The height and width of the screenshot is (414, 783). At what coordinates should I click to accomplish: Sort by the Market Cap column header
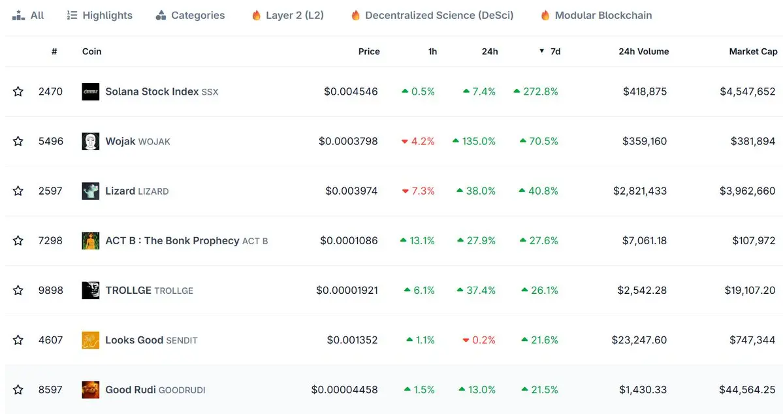[753, 52]
